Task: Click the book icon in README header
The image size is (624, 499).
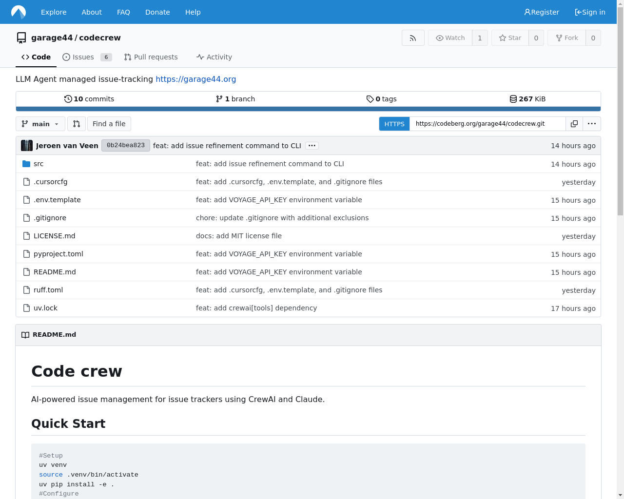Action: pos(25,335)
